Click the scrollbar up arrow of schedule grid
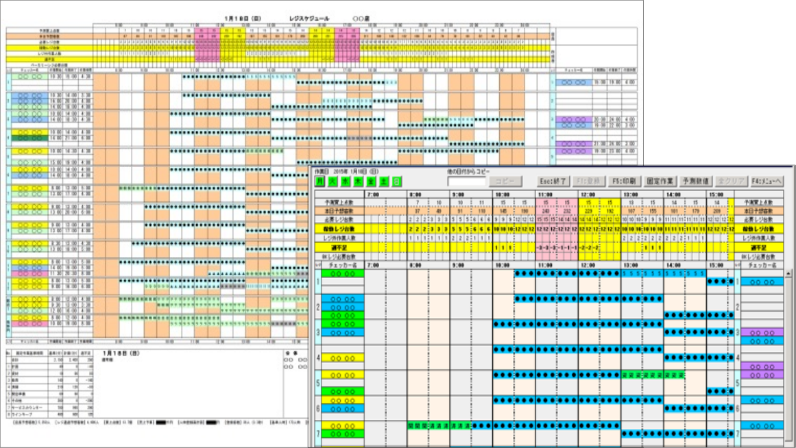 tap(788, 274)
